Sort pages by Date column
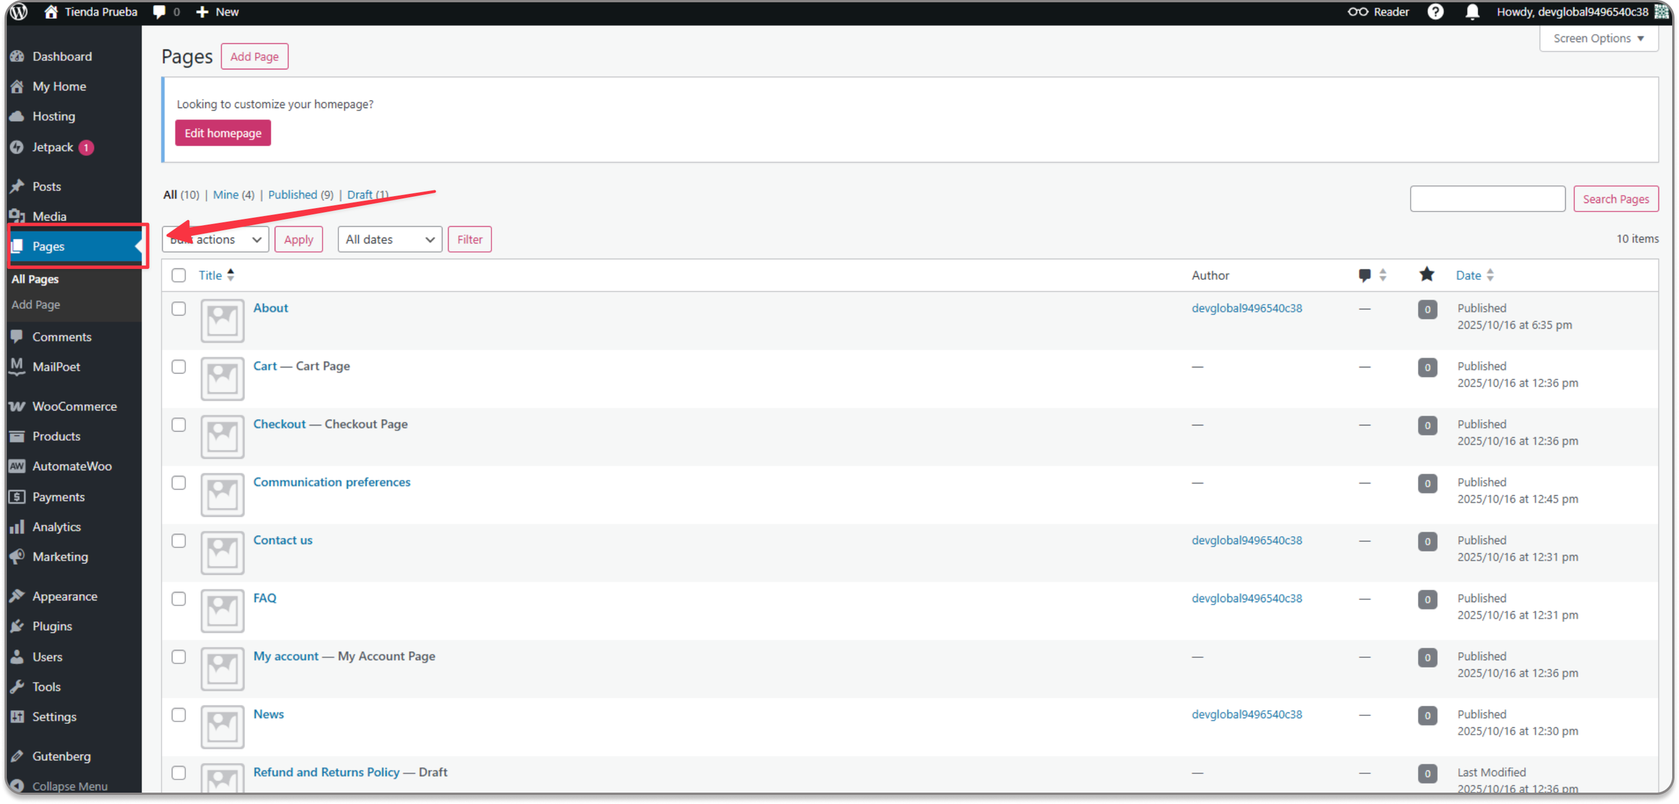 (1474, 275)
